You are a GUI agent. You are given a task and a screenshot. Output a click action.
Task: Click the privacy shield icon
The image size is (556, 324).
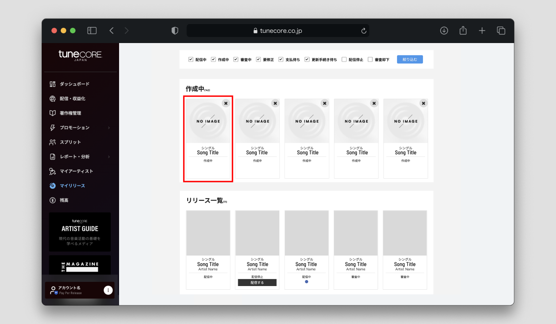175,31
